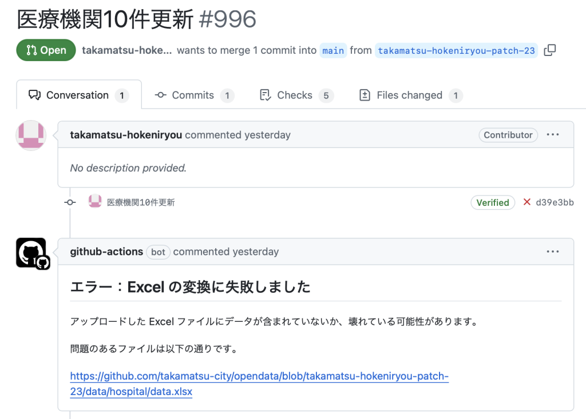Image resolution: width=586 pixels, height=419 pixels.
Task: Open takamatsu-hokeniryou profile from comment header
Action: 126,135
